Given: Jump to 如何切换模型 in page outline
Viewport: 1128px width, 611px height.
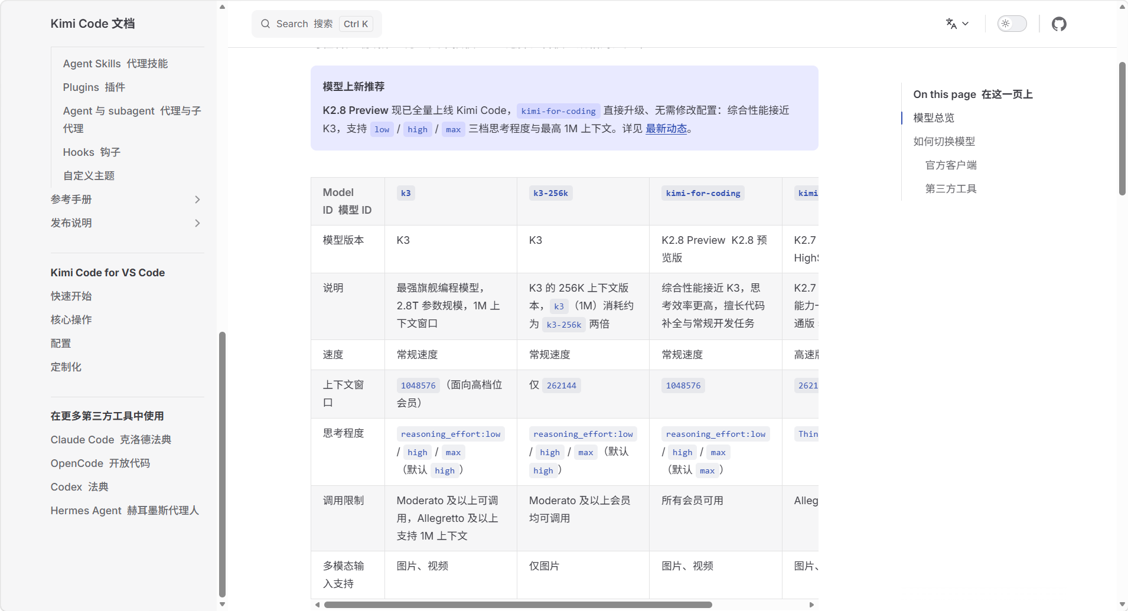Looking at the screenshot, I should pyautogui.click(x=944, y=142).
